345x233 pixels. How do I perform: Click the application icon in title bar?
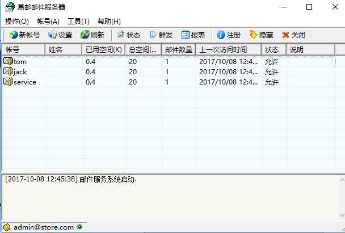click(x=10, y=7)
